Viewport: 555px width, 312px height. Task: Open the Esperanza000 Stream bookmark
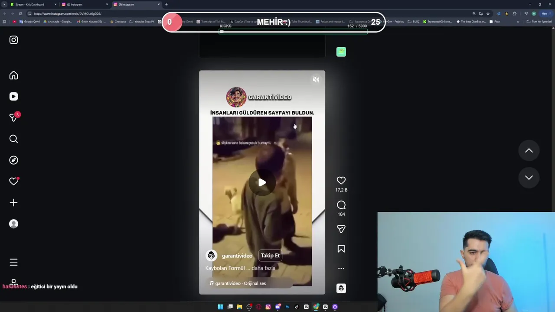point(437,22)
